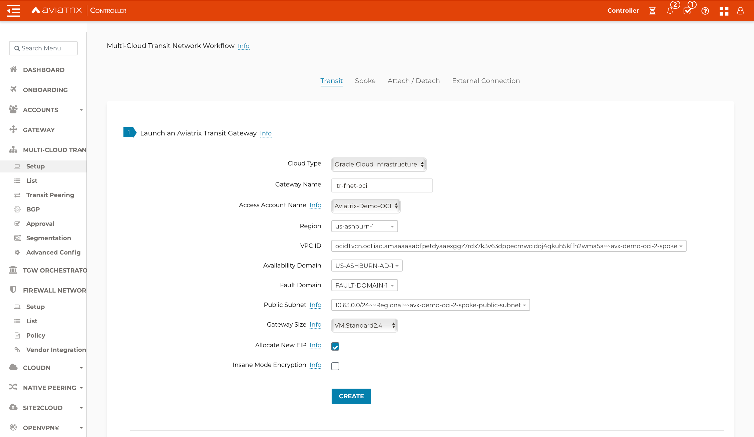Open the notifications bell icon
The height and width of the screenshot is (437, 754).
(670, 11)
